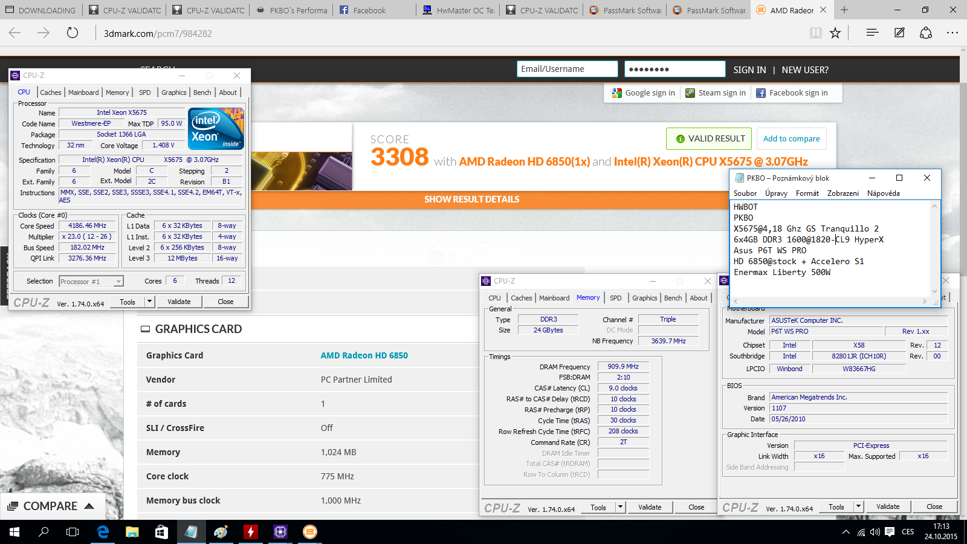Click Validate in the CPU window
The width and height of the screenshot is (967, 544).
point(179,302)
